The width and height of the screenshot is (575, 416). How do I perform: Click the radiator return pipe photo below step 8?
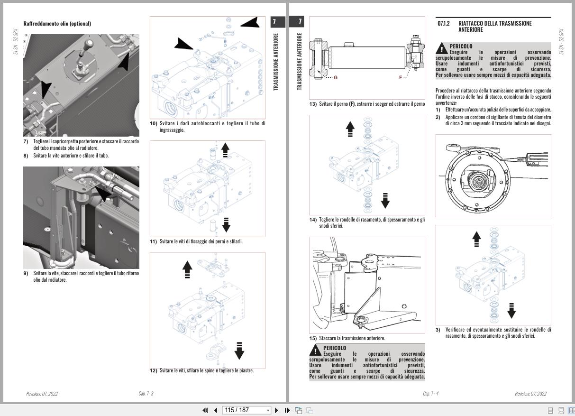coord(82,218)
